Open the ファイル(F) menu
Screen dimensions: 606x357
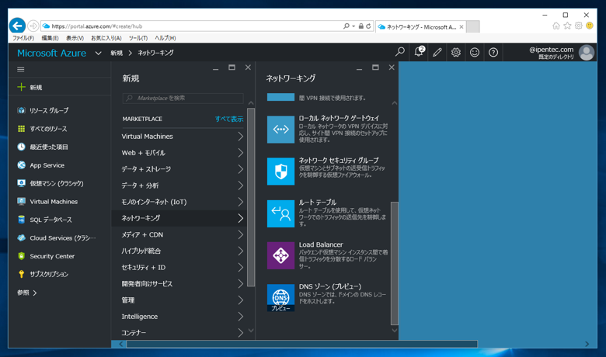(23, 38)
